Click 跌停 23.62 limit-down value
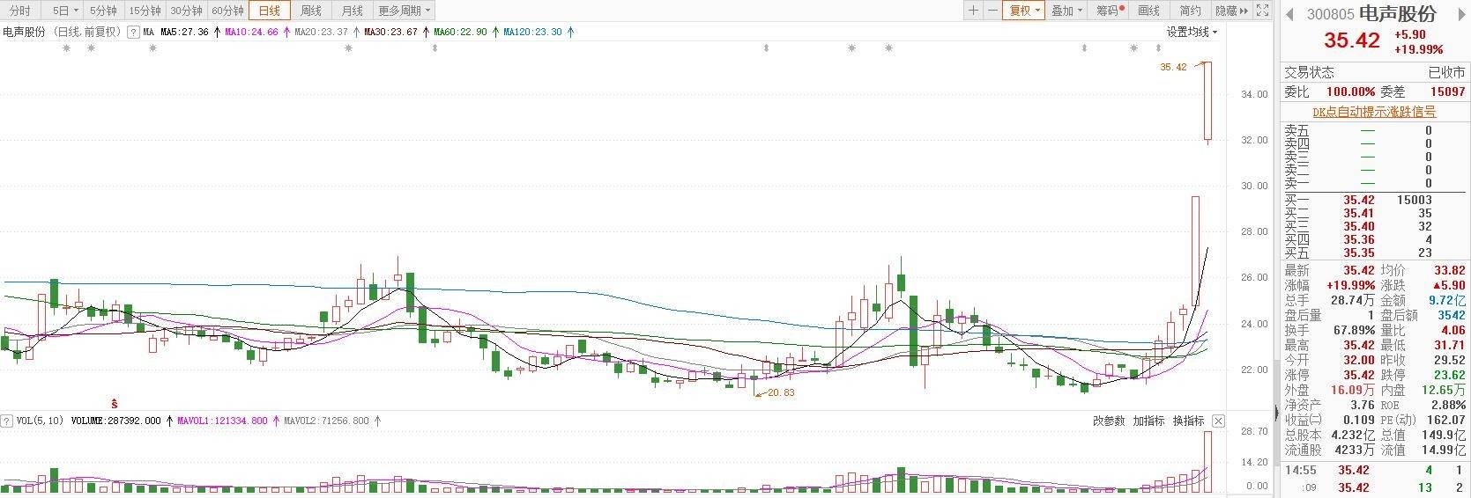 click(x=1448, y=375)
